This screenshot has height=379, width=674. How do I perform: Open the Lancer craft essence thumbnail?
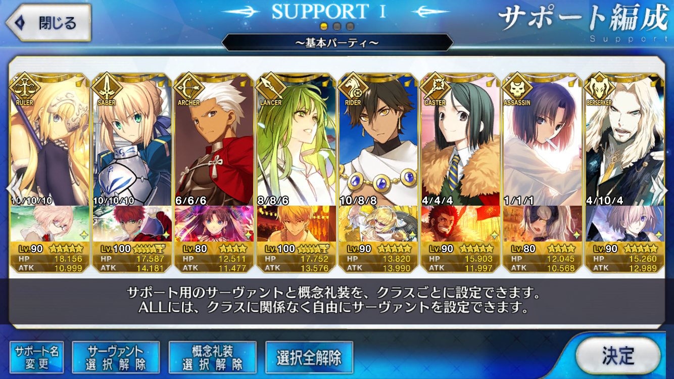point(295,224)
